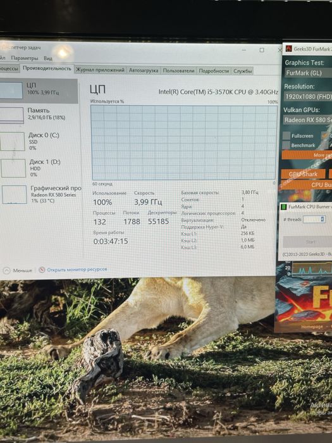332x443 pixels.
Task: Switch to the Пользователи tab
Action: (178, 71)
